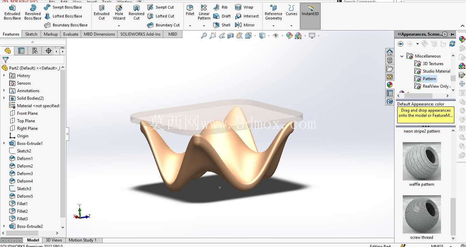
Task: Open the Fillet dropdown arrow
Action: [x=190, y=26]
